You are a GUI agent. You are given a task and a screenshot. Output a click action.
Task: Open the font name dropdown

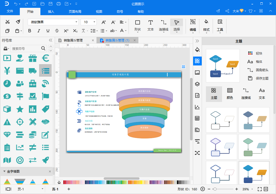[x=76, y=22]
